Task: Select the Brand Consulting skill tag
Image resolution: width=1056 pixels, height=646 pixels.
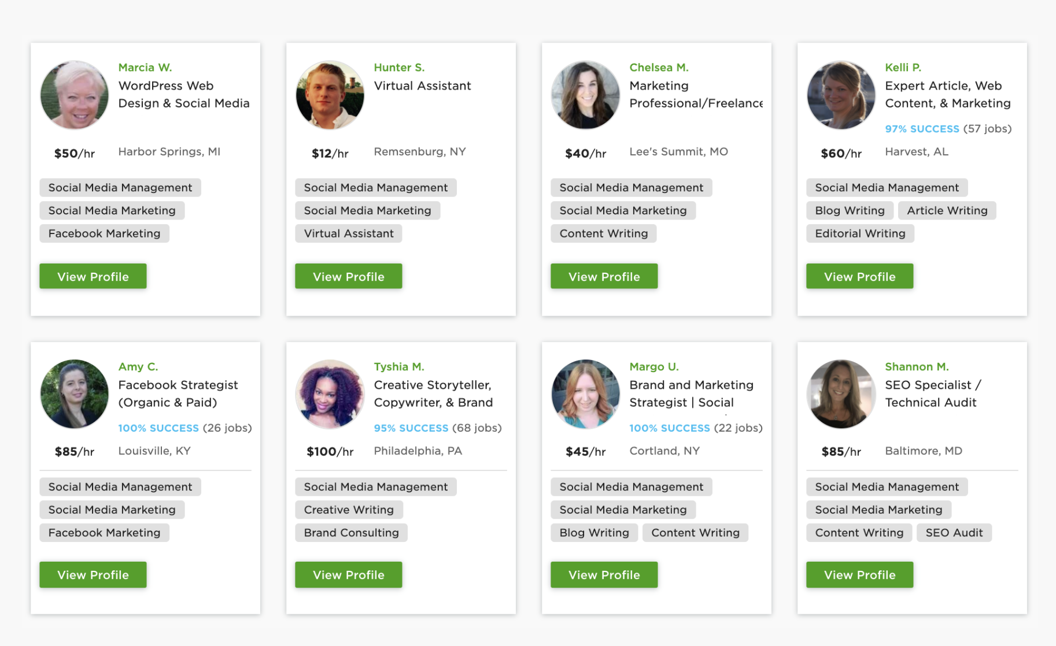Action: point(352,533)
